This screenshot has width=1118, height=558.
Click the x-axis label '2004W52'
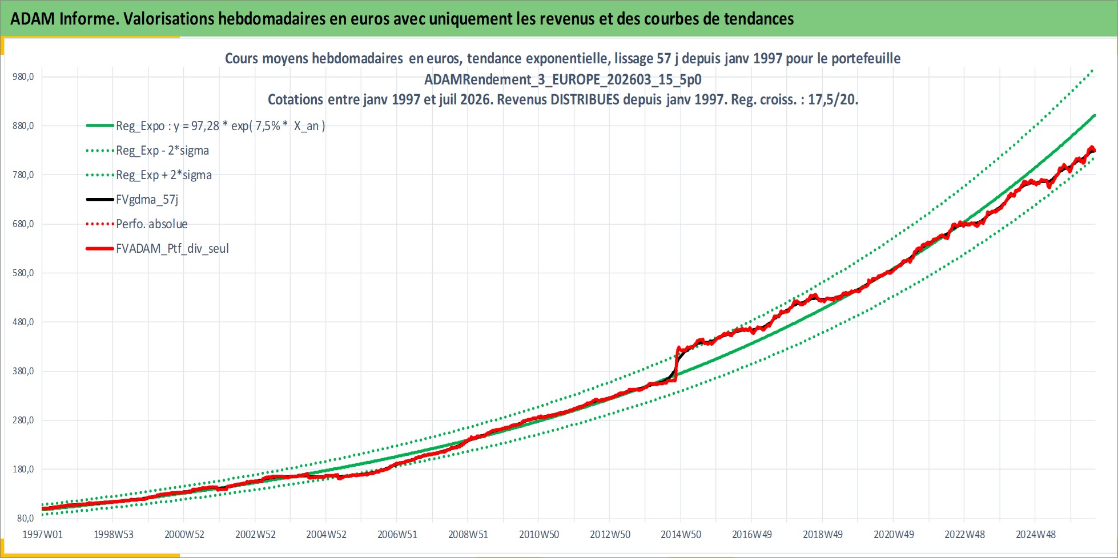pos(326,535)
